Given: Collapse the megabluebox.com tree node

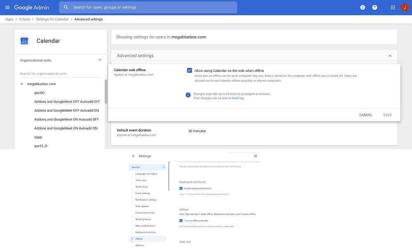Looking at the screenshot, I should click(21, 84).
